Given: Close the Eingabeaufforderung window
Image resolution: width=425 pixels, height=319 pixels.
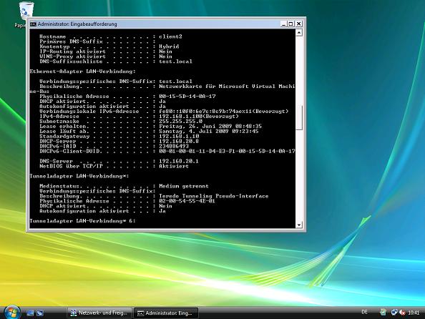Looking at the screenshot, I should tap(298, 24).
